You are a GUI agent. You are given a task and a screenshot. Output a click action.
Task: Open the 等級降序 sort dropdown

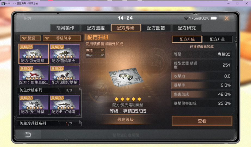pos(62,38)
